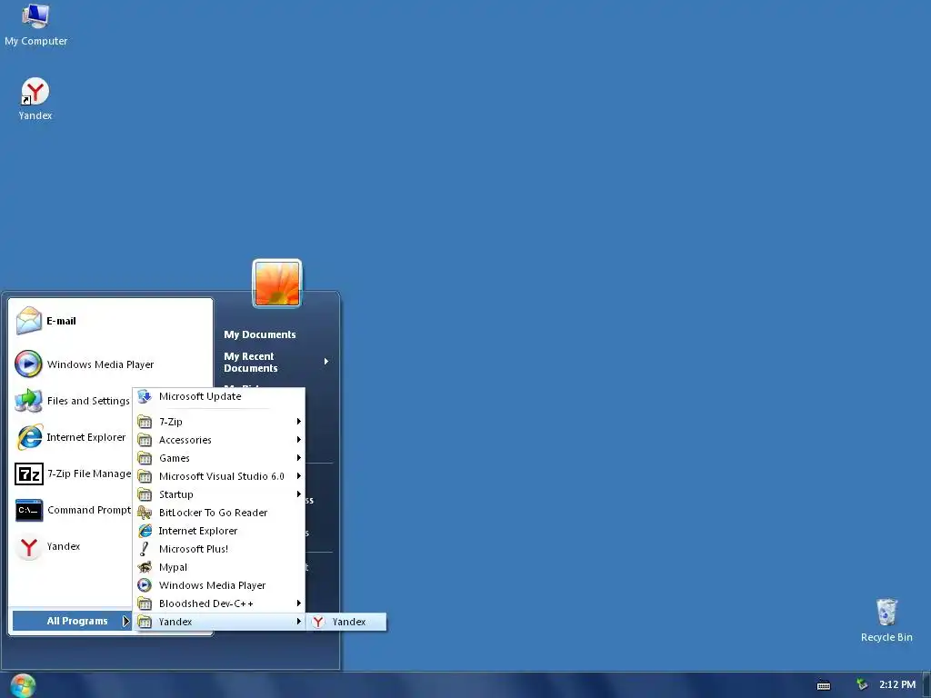This screenshot has height=698, width=931.
Task: Click the Command Prompt label
Action: click(89, 510)
